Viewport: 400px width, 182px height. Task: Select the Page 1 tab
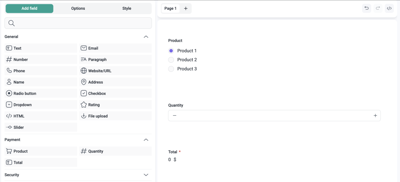click(170, 9)
